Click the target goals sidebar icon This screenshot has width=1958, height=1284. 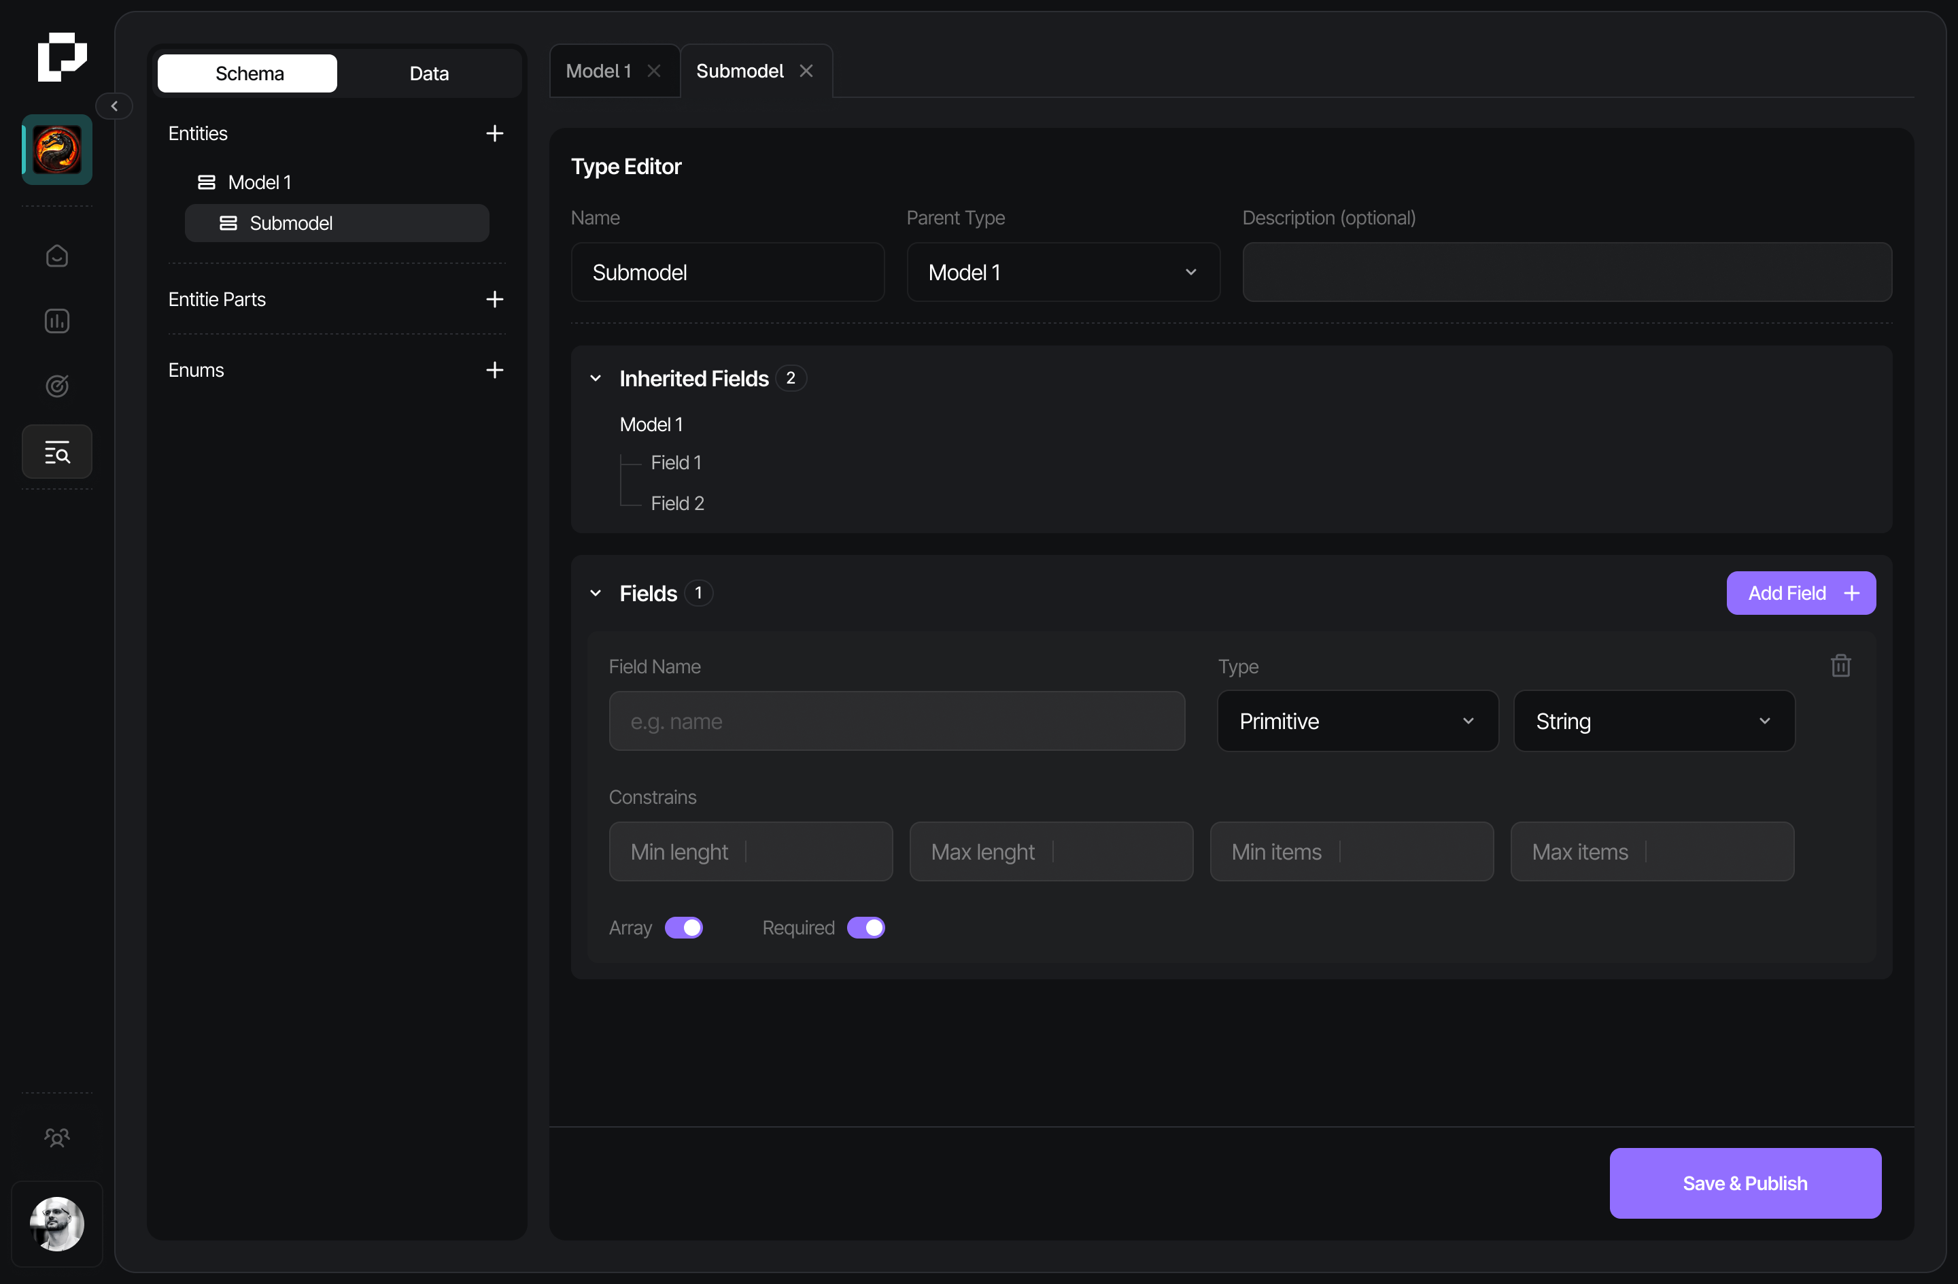56,385
